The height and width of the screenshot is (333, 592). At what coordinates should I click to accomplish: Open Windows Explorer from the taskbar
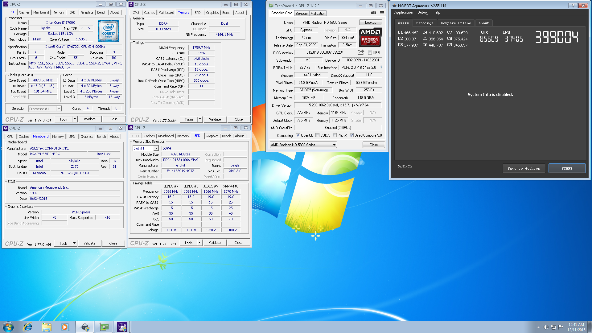click(x=47, y=327)
